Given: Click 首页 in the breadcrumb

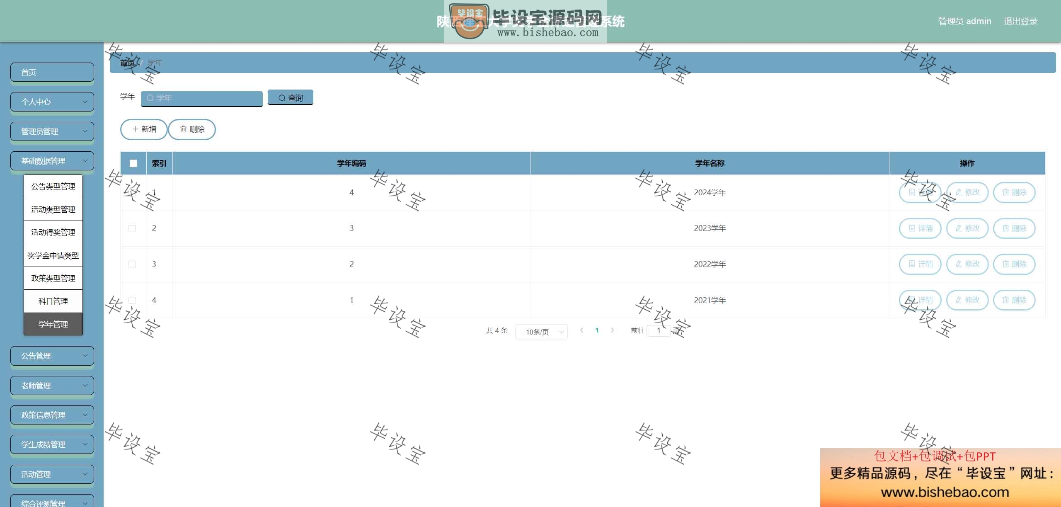Looking at the screenshot, I should (x=128, y=63).
